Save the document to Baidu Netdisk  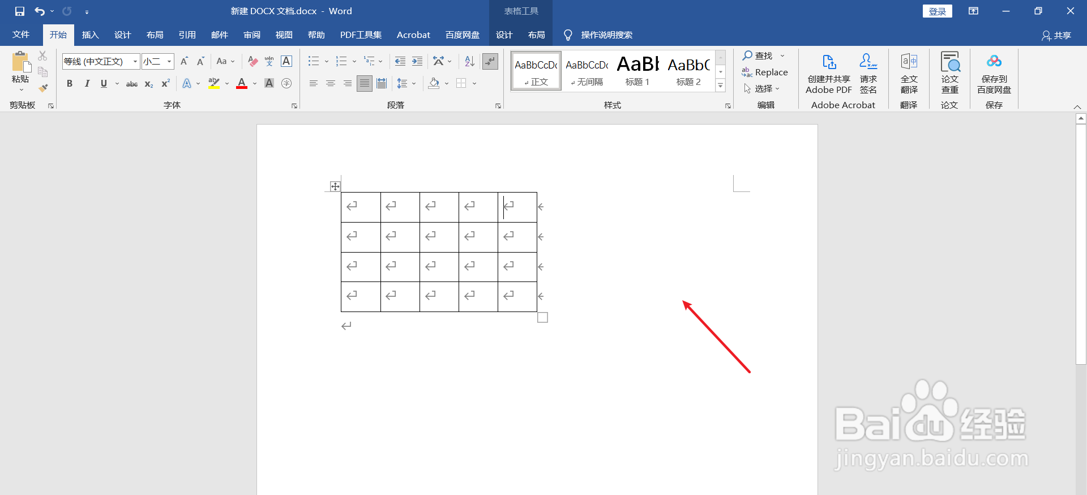(x=994, y=74)
